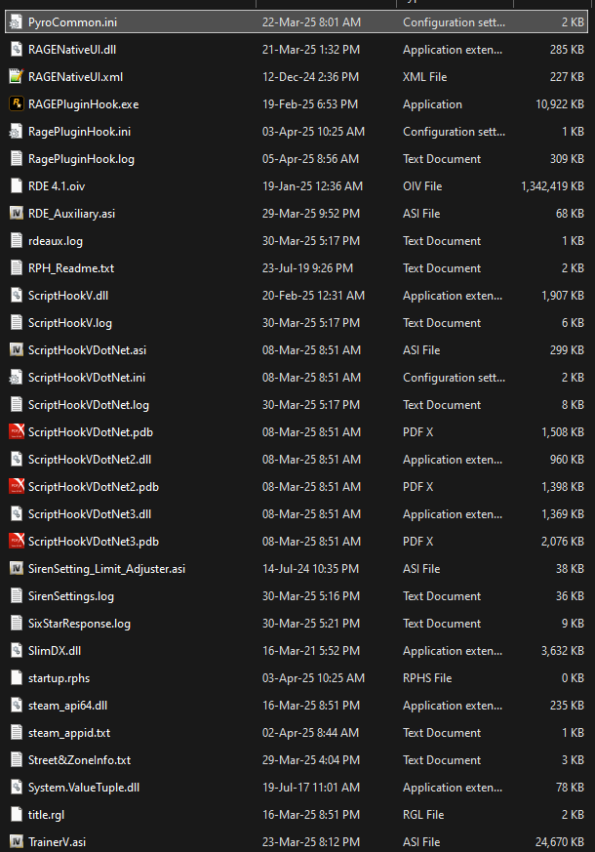595x852 pixels.
Task: Click the 10,922 KB size value
Action: pyautogui.click(x=560, y=104)
